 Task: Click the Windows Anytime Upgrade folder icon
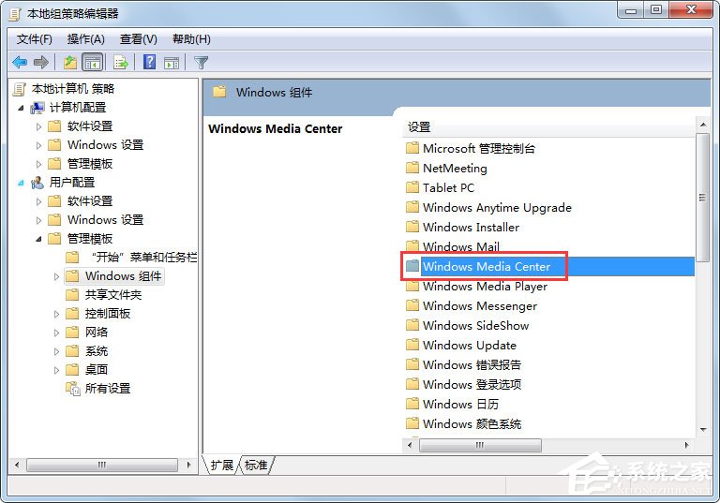(x=412, y=207)
